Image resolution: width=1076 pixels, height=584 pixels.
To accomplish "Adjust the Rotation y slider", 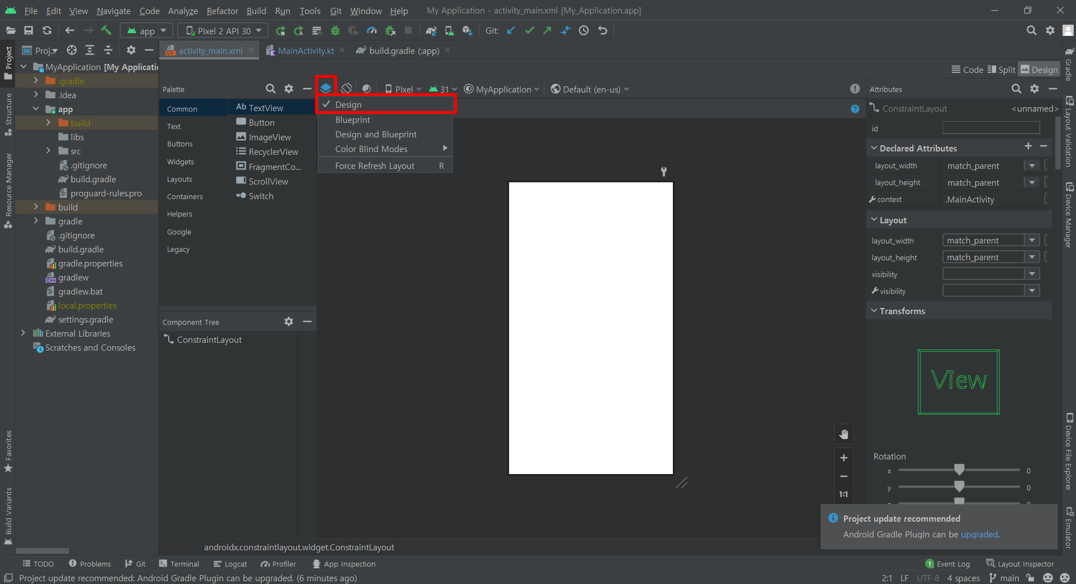I will 959,486.
